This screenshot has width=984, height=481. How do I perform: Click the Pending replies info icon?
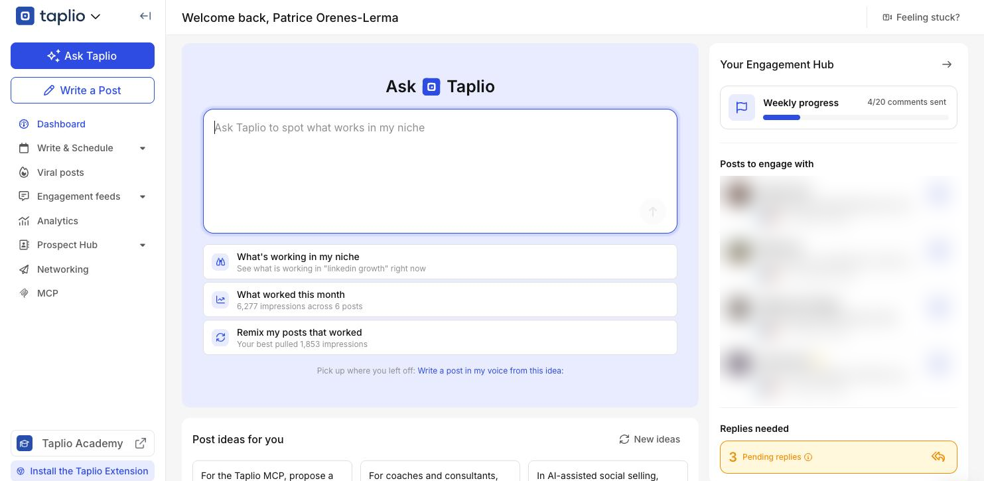click(x=808, y=457)
